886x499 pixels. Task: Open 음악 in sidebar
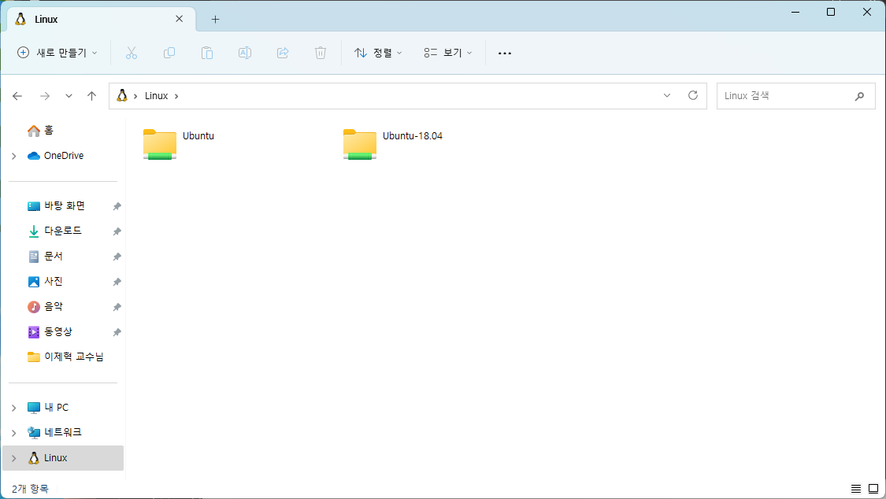(x=45, y=306)
